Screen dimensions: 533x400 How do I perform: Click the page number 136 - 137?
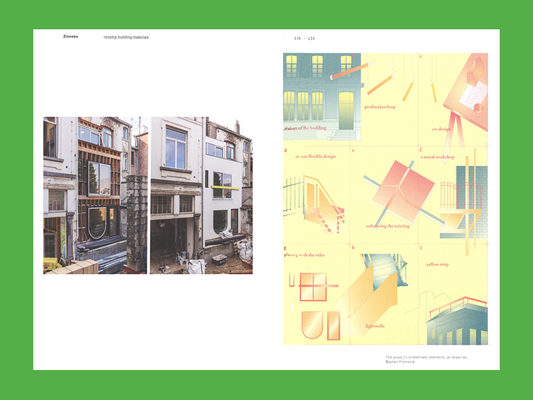point(304,38)
